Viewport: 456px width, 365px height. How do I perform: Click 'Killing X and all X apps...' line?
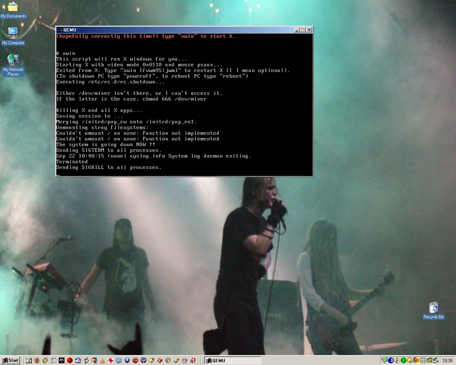coord(99,111)
